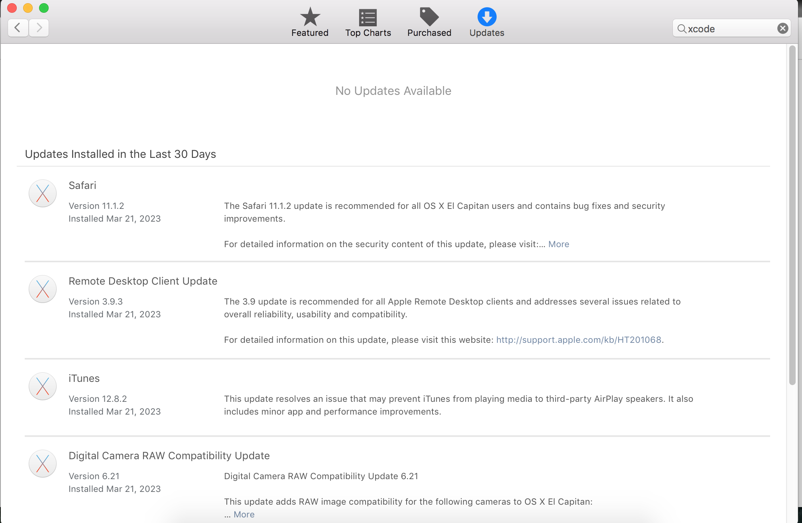
Task: Click the Digital Camera RAW update icon
Action: click(x=43, y=464)
